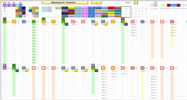The width and height of the screenshot is (187, 100).
Task: Select the boxed cell 34
Action: [x=83, y=22]
